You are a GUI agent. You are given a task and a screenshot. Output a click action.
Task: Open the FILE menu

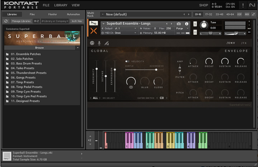pyautogui.click(x=46, y=5)
